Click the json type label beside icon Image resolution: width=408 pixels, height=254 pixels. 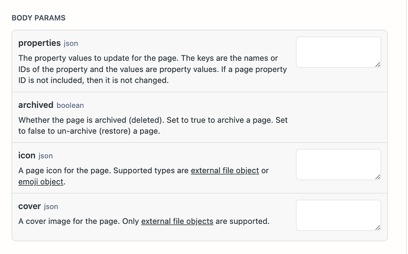point(46,156)
